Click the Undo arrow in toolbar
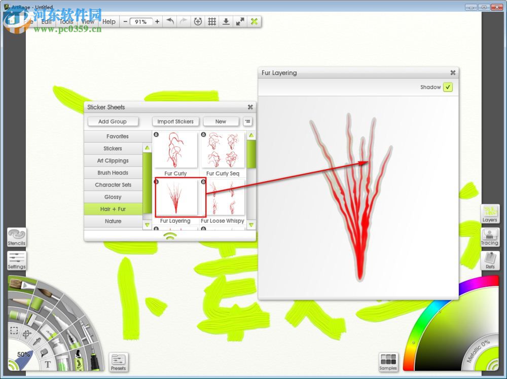Viewport: 507px width, 379px height. (170, 21)
